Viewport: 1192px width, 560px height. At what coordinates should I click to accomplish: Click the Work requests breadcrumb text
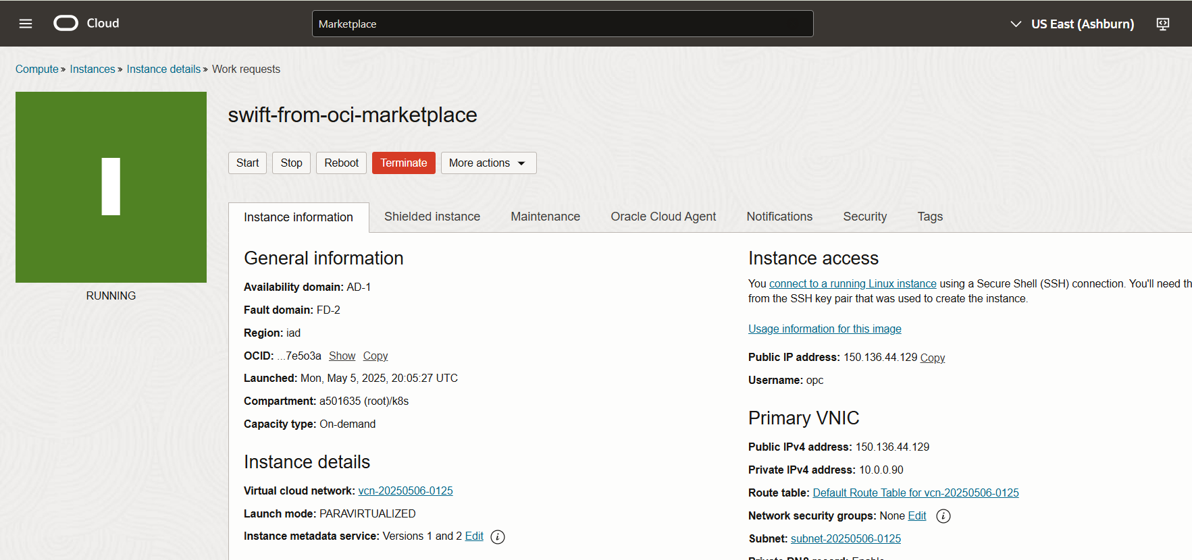pyautogui.click(x=246, y=69)
